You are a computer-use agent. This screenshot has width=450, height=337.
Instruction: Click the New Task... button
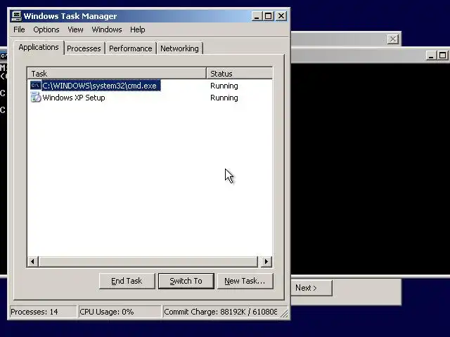245,281
